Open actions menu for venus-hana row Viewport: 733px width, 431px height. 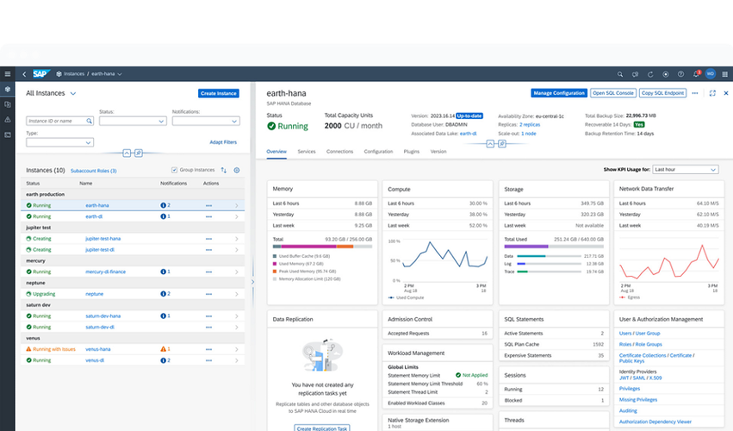point(208,349)
